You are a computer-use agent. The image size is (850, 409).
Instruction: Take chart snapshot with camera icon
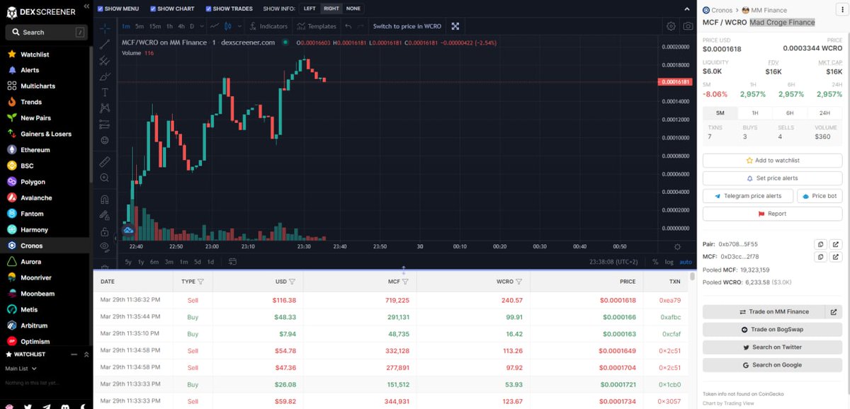(x=688, y=26)
